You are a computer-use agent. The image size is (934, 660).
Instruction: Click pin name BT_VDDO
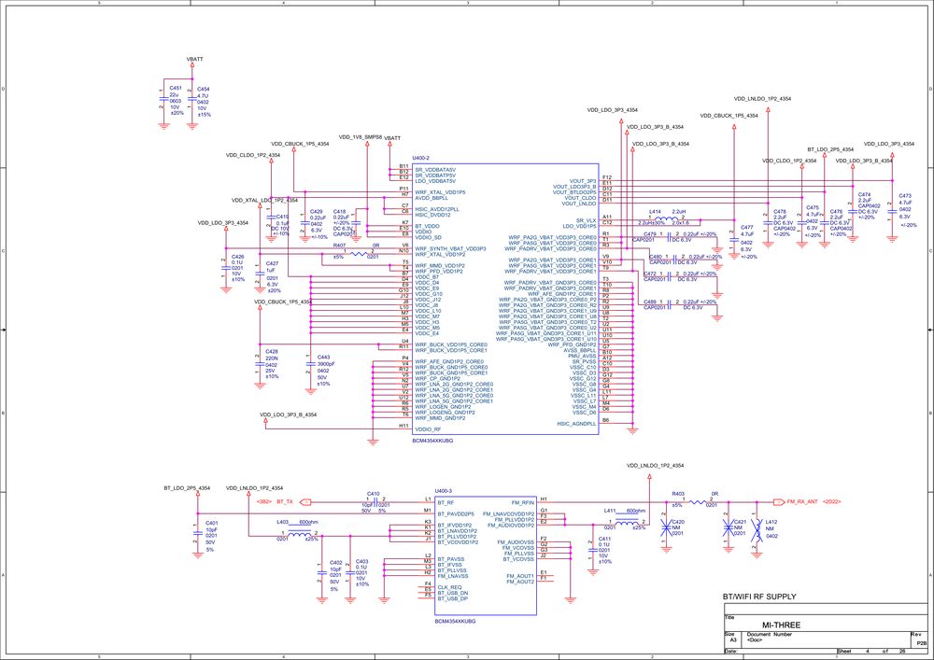point(427,226)
